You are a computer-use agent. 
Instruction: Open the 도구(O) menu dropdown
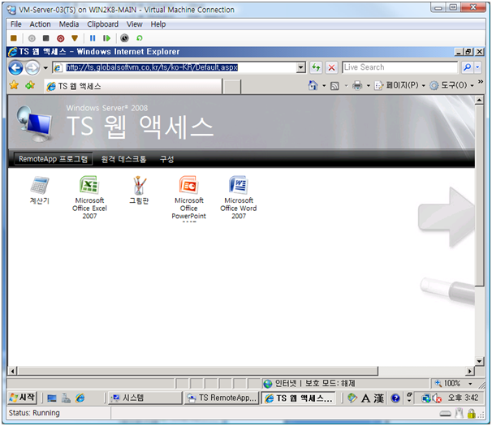click(x=451, y=85)
